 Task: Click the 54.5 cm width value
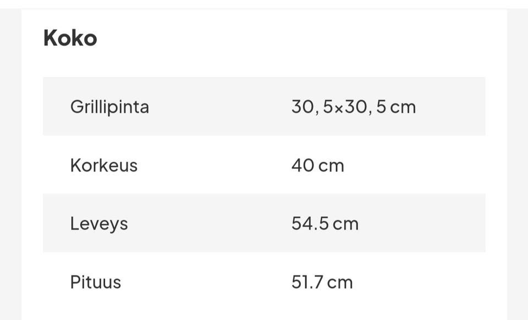324,223
